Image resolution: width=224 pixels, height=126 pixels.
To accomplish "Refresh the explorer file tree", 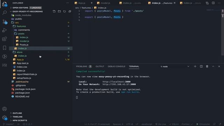I will coord(64,12).
